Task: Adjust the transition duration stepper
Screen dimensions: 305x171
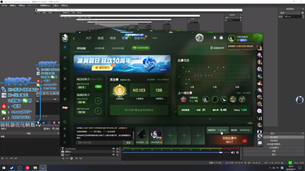Action: coord(303,17)
